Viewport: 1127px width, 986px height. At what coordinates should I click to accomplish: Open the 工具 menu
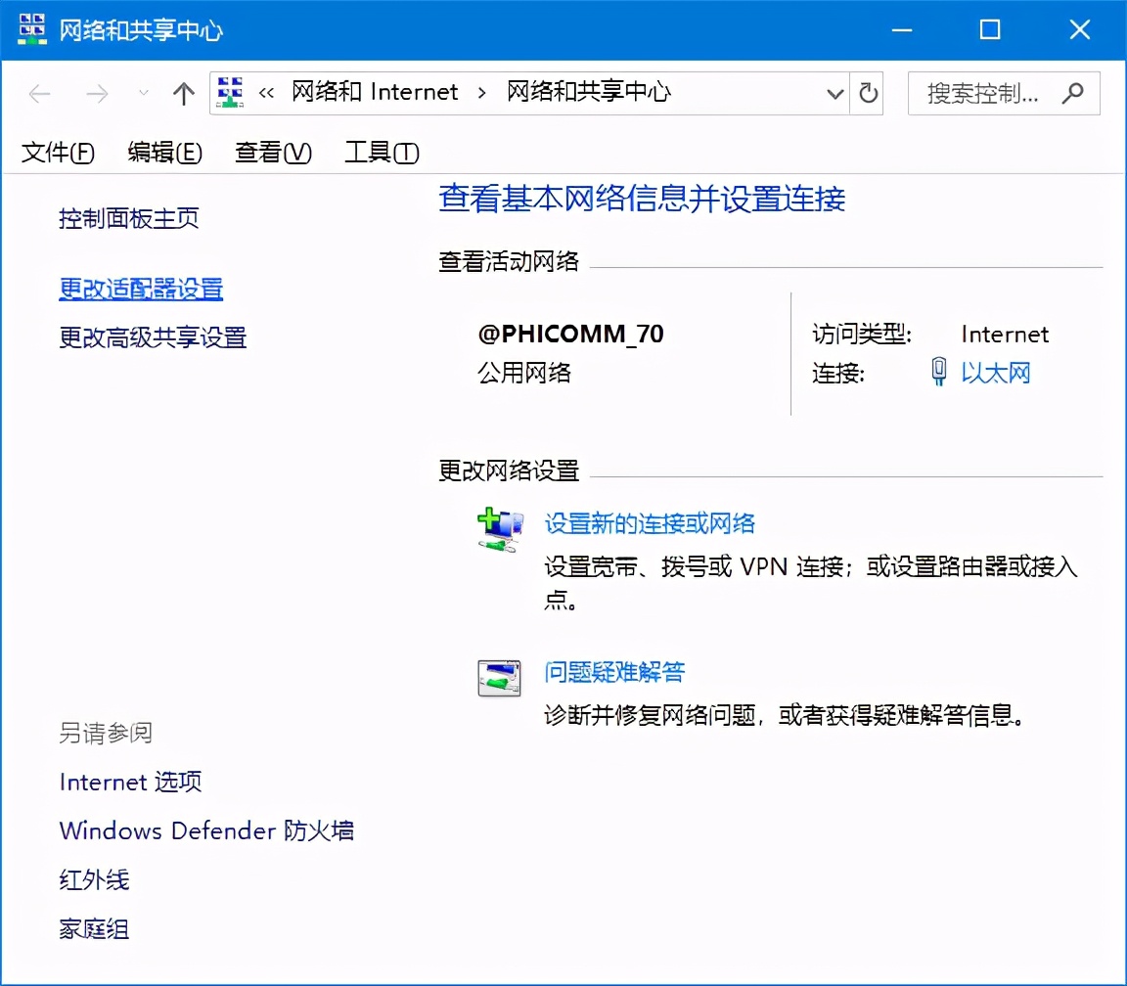[x=382, y=153]
